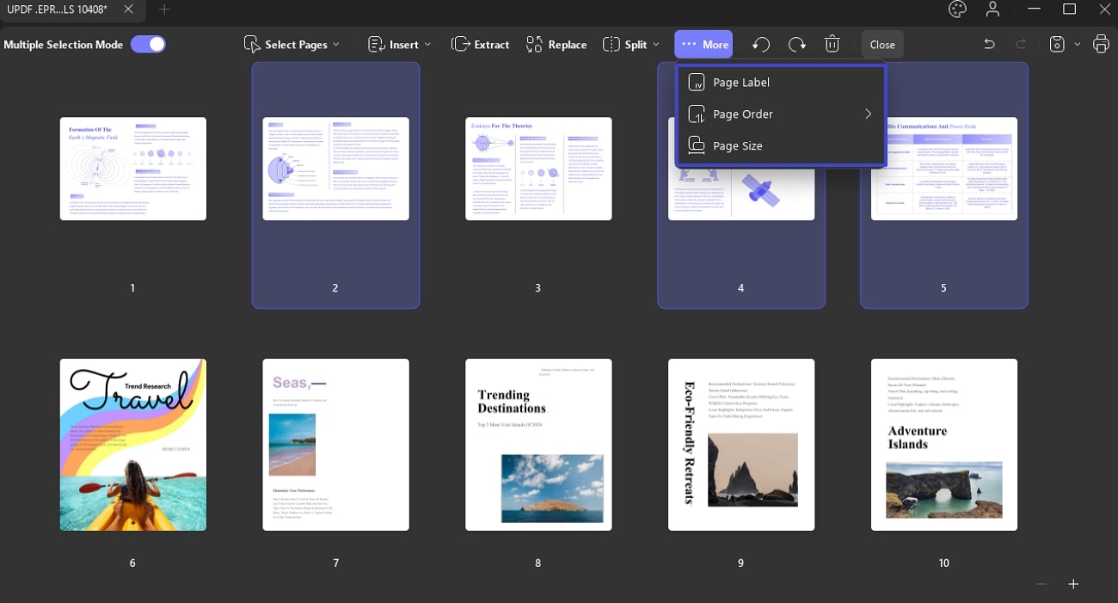The image size is (1118, 603).
Task: Select page 1 thumbnail
Action: 133,169
